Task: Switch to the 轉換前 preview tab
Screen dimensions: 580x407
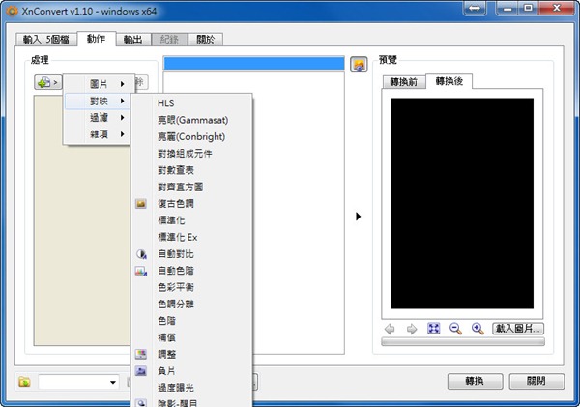Action: click(404, 81)
